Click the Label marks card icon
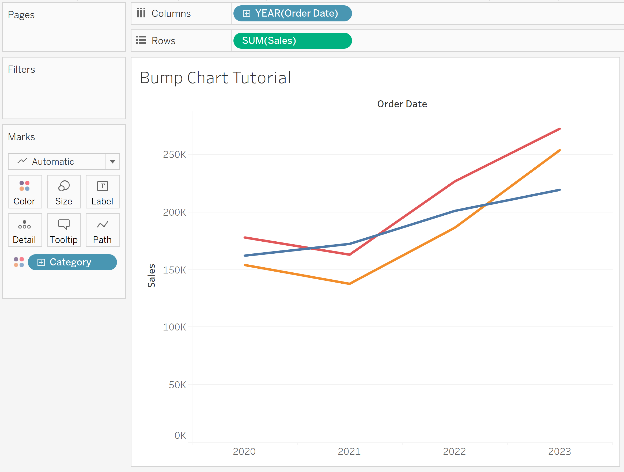 (103, 186)
